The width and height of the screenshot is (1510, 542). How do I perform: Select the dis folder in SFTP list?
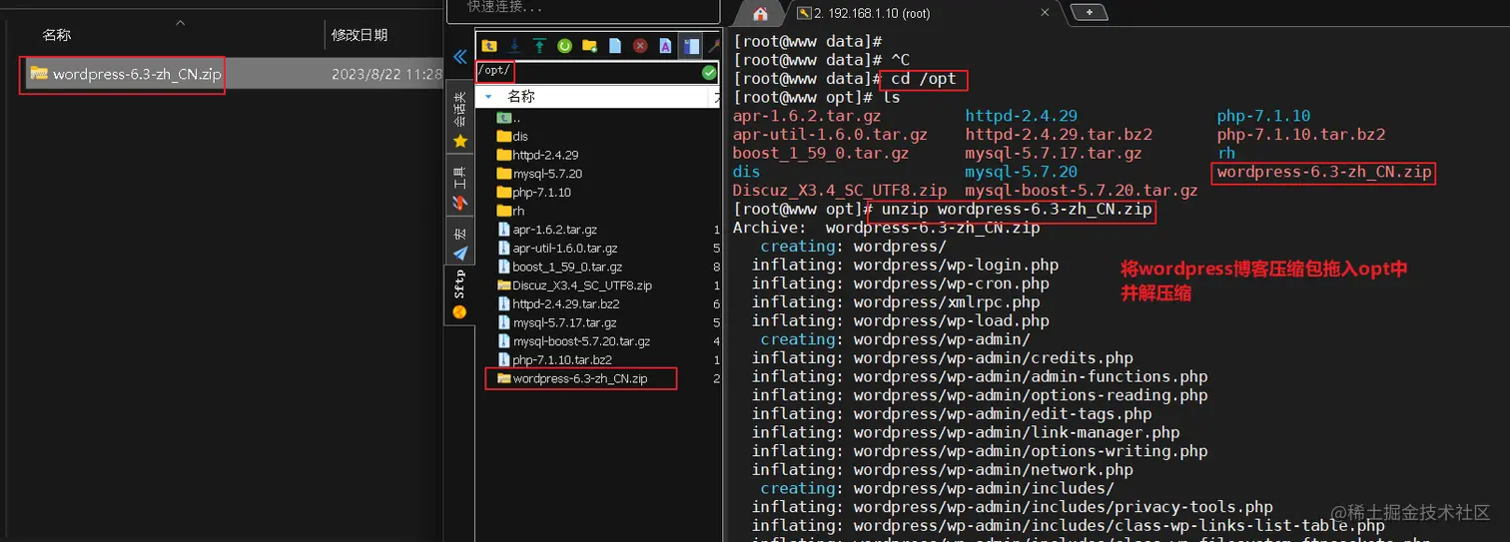click(512, 136)
